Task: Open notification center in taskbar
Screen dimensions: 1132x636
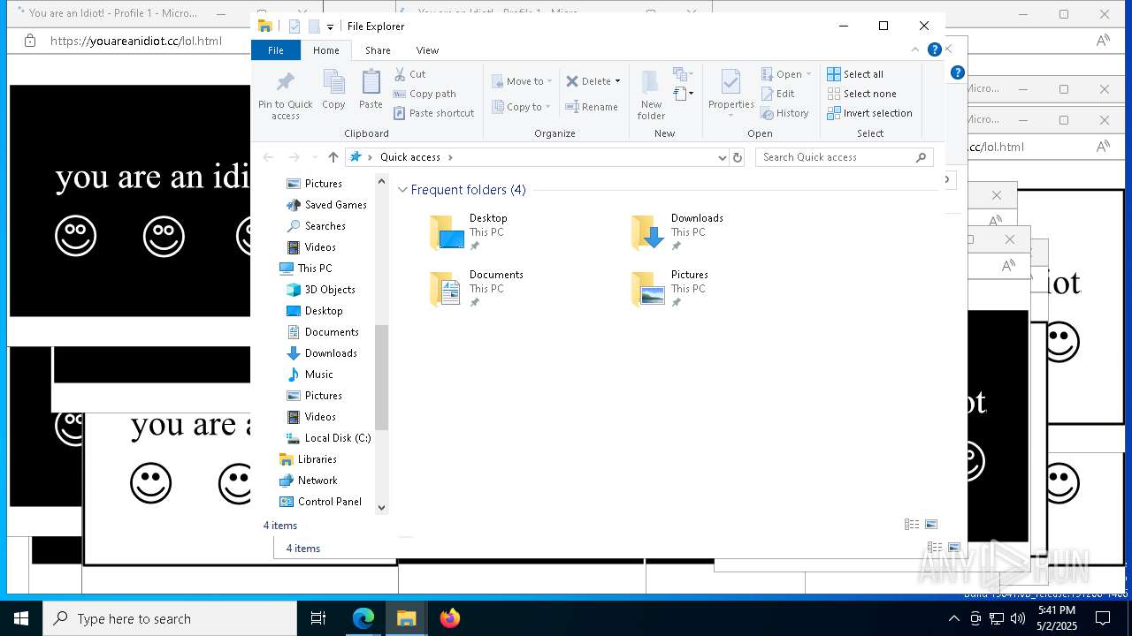Action: click(x=1103, y=618)
